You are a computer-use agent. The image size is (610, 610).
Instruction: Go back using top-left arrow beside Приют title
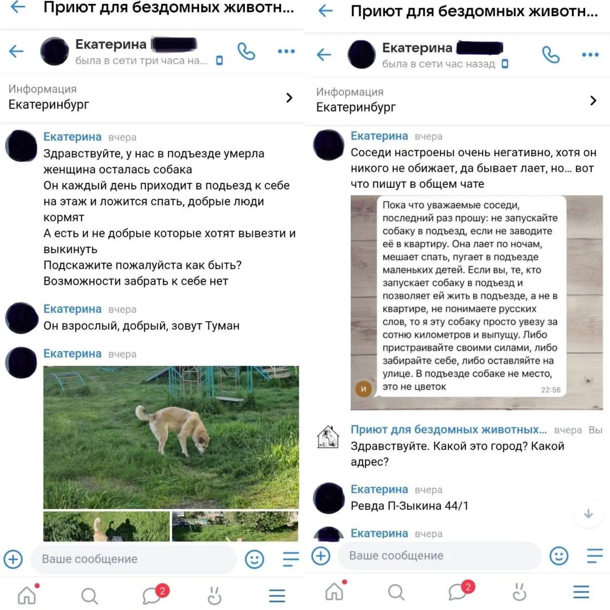point(18,6)
